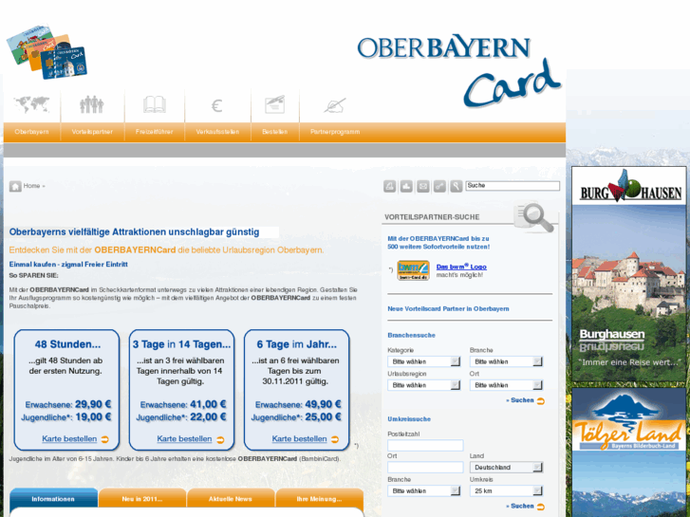Screen dimensions: 690x517
Task: Open the Freizeitführer menu item
Action: pyautogui.click(x=155, y=132)
